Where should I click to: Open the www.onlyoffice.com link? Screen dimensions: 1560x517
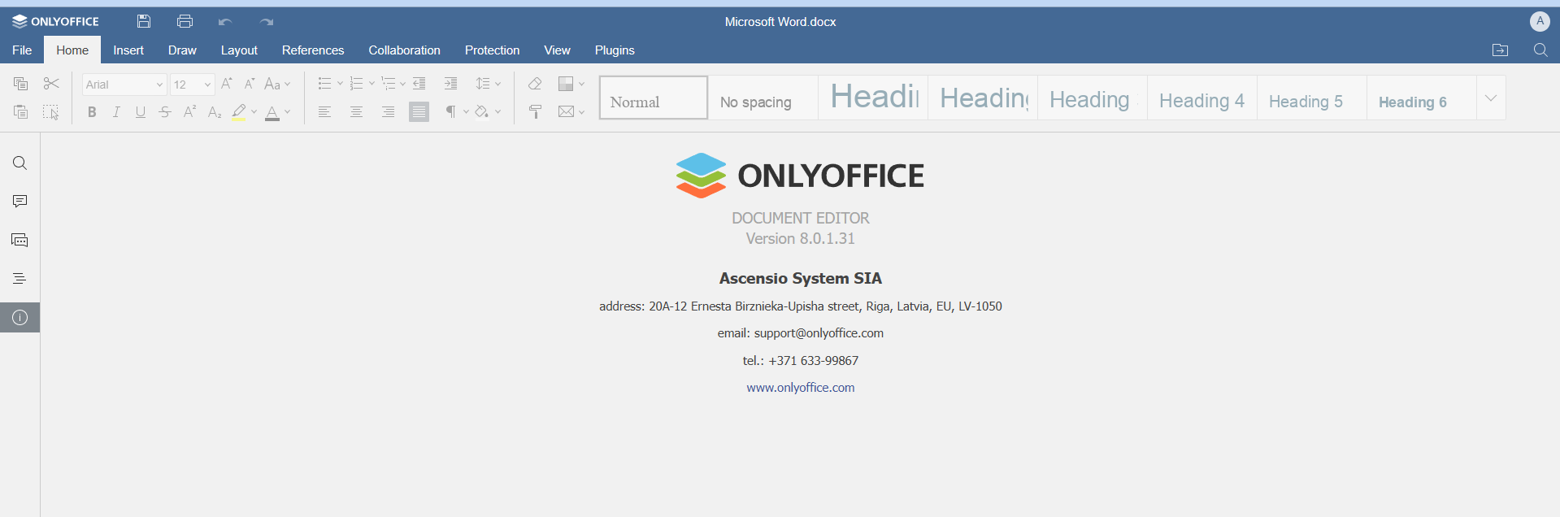[x=801, y=388]
